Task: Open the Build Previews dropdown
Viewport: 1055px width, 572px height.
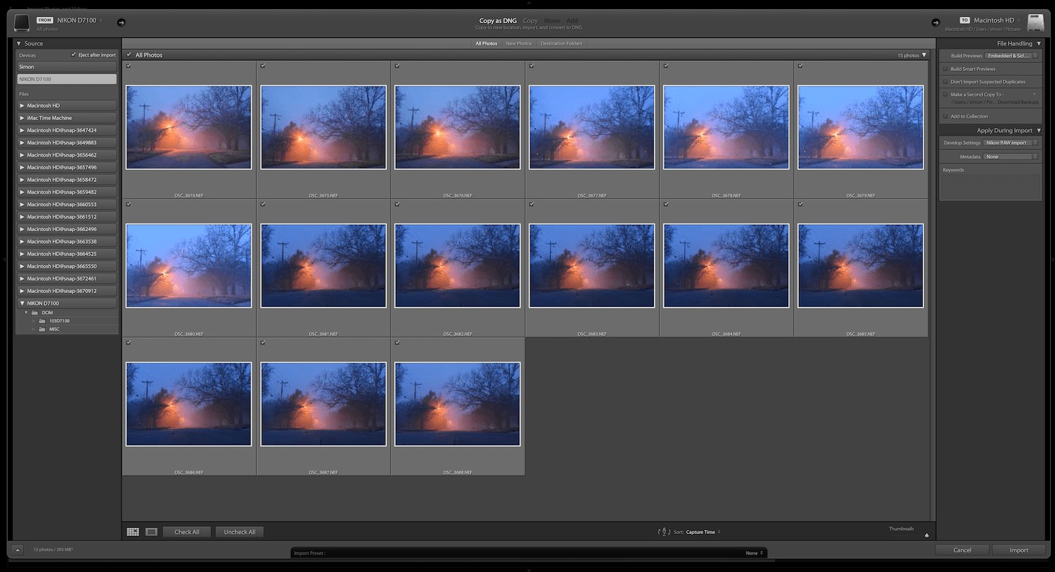Action: (1010, 56)
